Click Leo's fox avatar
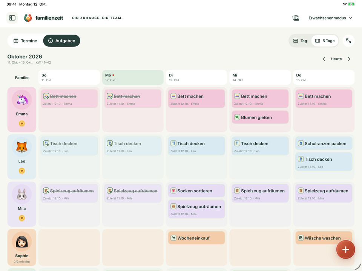Viewport: 362px width, 271px height. 22,147
